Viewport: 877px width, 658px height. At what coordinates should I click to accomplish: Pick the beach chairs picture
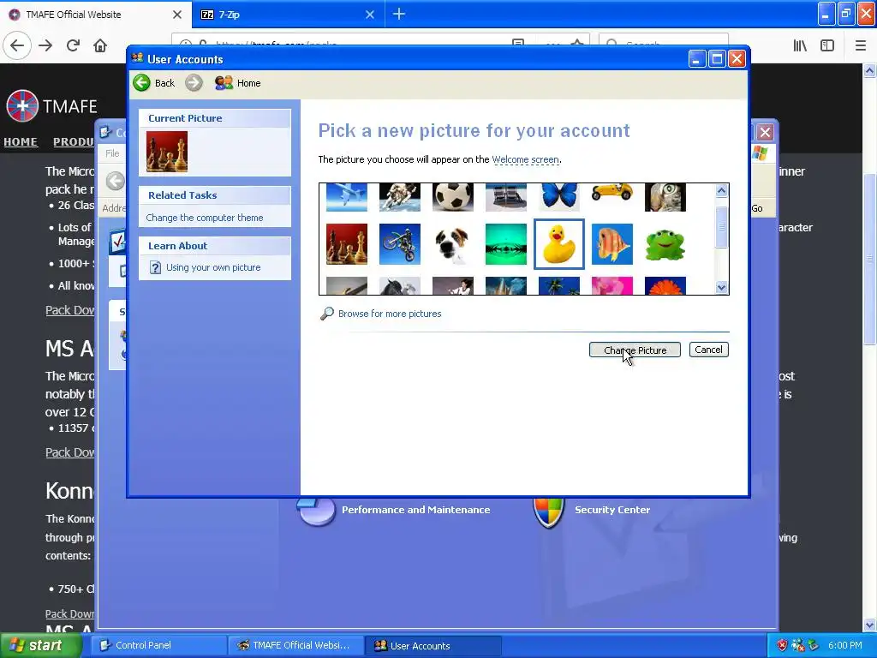click(506, 198)
